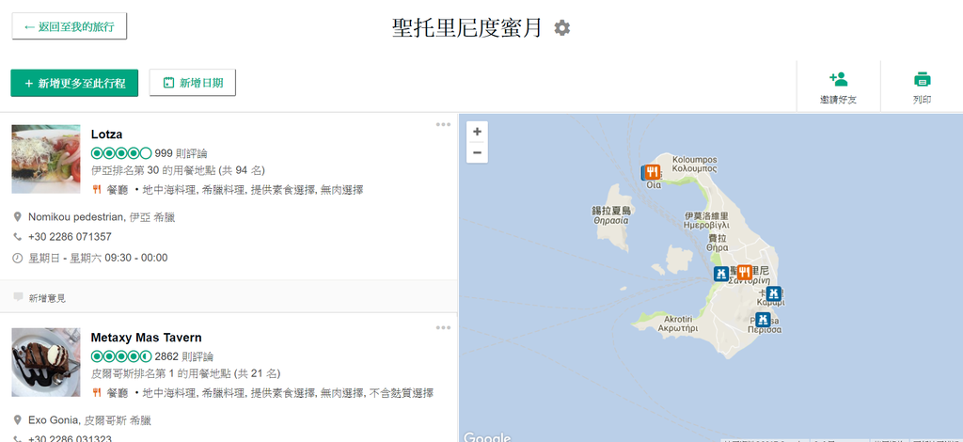The image size is (963, 442).
Task: Click 新增意見 comment bubble icon
Action: click(19, 298)
